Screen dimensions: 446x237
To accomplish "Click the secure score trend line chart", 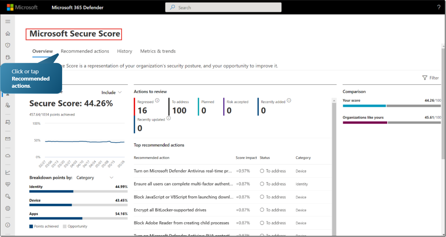I will (85, 142).
